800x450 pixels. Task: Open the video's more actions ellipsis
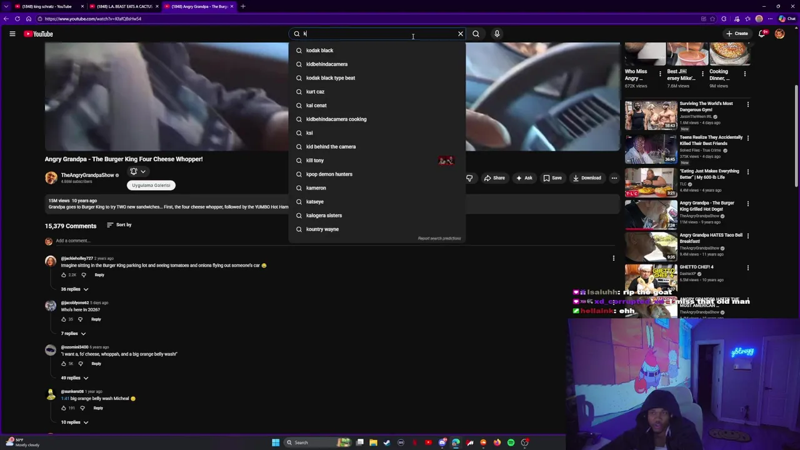point(614,178)
